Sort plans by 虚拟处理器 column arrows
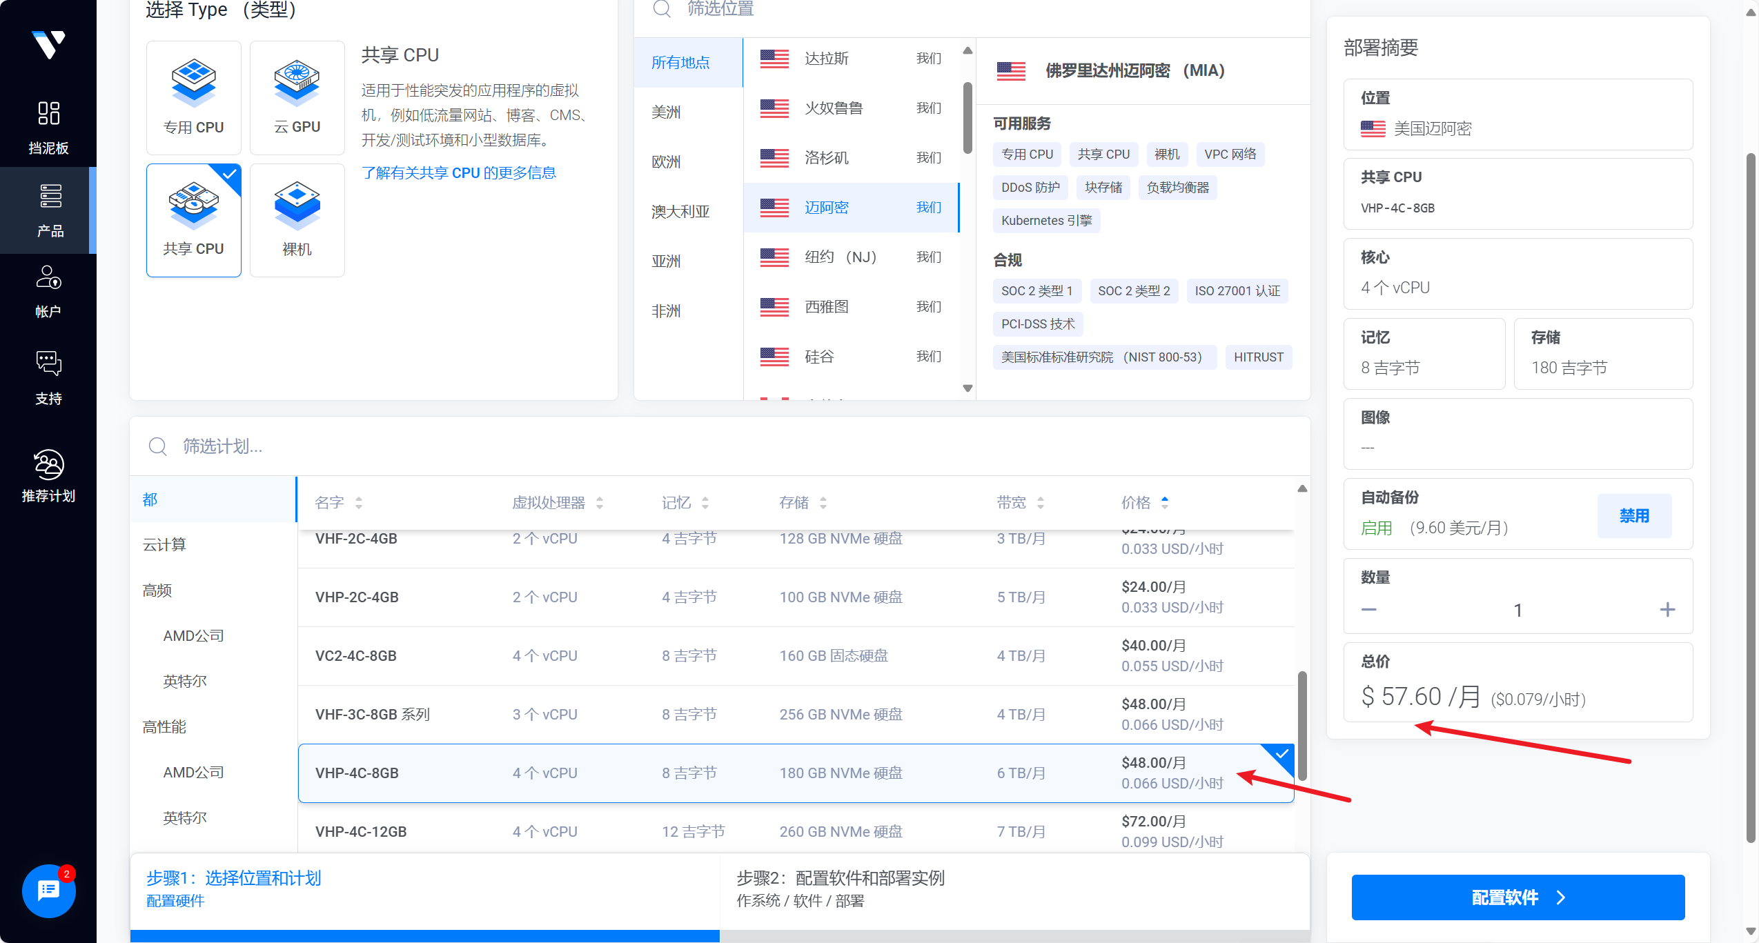The width and height of the screenshot is (1759, 943). (x=599, y=503)
